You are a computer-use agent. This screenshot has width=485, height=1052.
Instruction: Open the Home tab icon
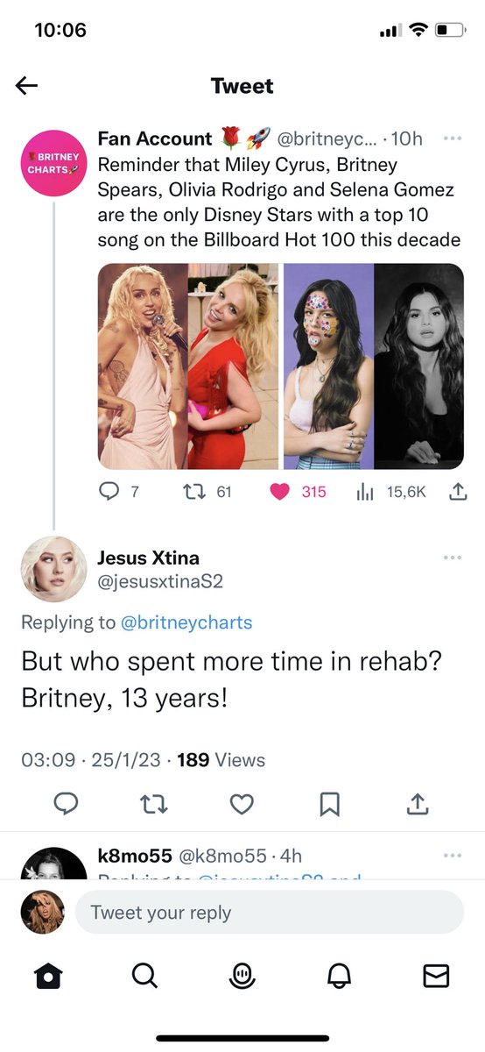[49, 975]
